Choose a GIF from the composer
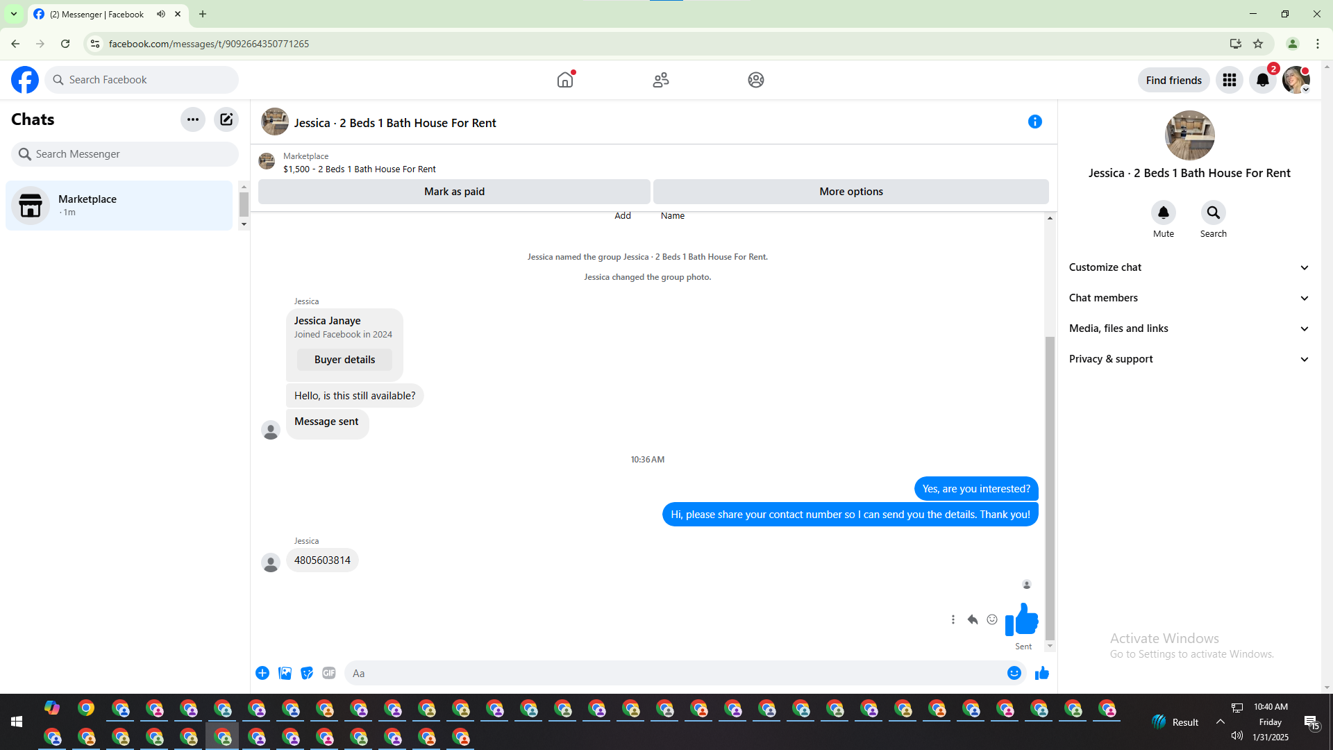The image size is (1333, 750). (x=329, y=673)
